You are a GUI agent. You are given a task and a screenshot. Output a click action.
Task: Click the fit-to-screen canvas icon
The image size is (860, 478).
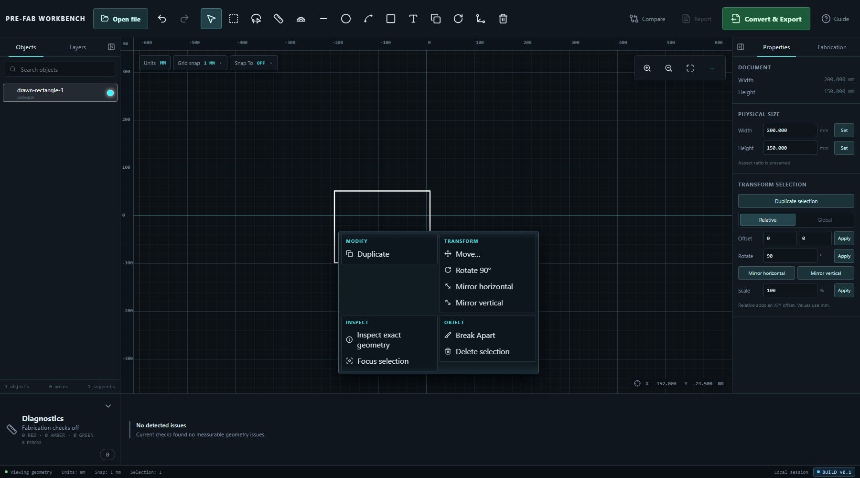690,68
